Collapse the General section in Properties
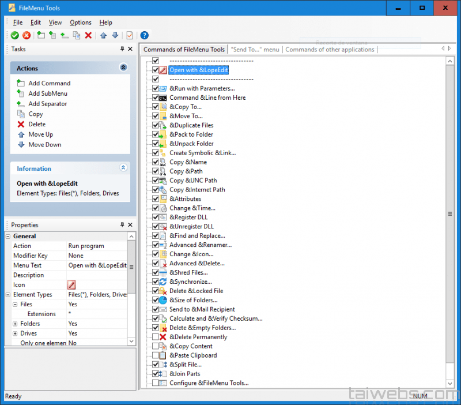The height and width of the screenshot is (405, 461). tap(8, 236)
